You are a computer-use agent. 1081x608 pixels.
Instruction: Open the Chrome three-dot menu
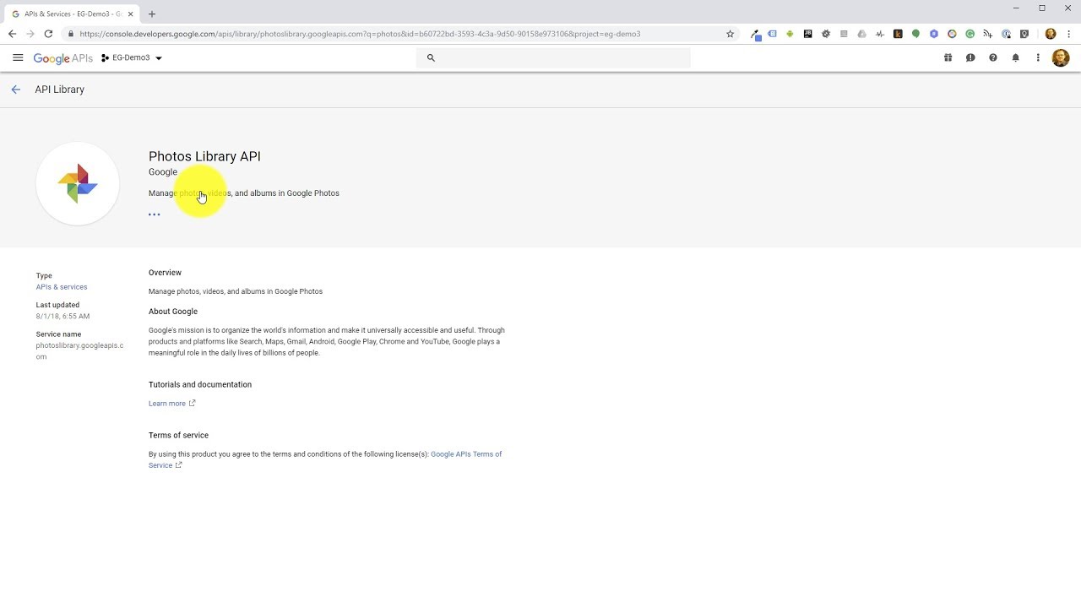[1068, 34]
